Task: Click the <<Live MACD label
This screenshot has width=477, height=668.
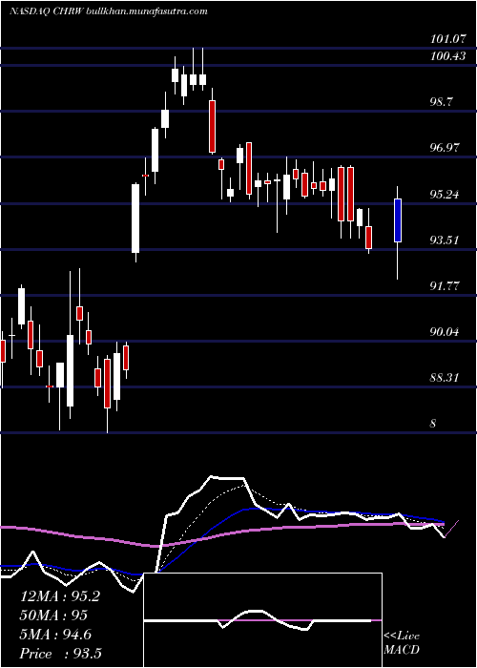Action: (x=402, y=643)
